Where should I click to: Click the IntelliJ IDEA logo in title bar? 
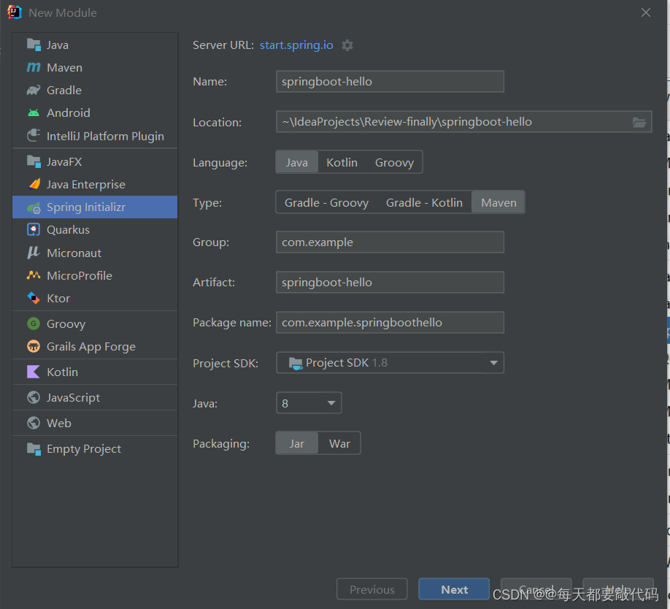pos(14,12)
